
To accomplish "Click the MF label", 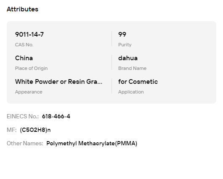I will click(12, 130).
